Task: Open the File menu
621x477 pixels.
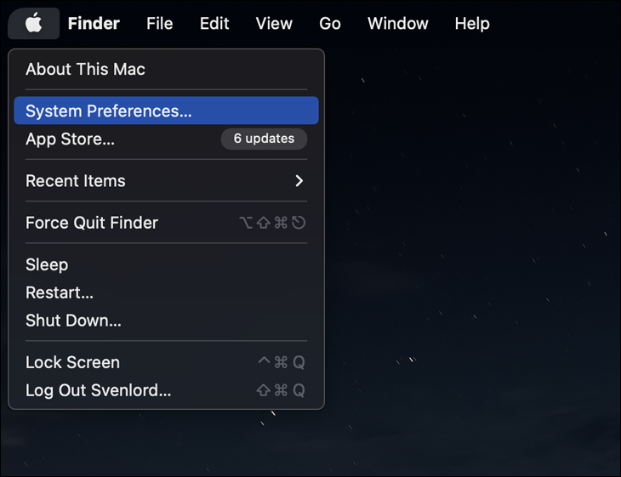Action: 159,24
